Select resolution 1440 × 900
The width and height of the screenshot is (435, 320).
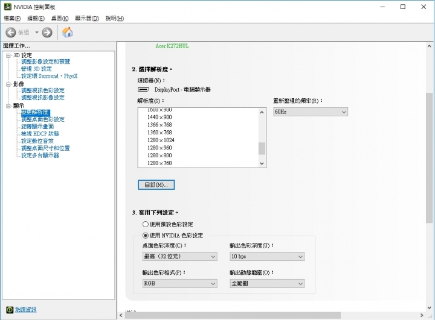[x=159, y=117]
